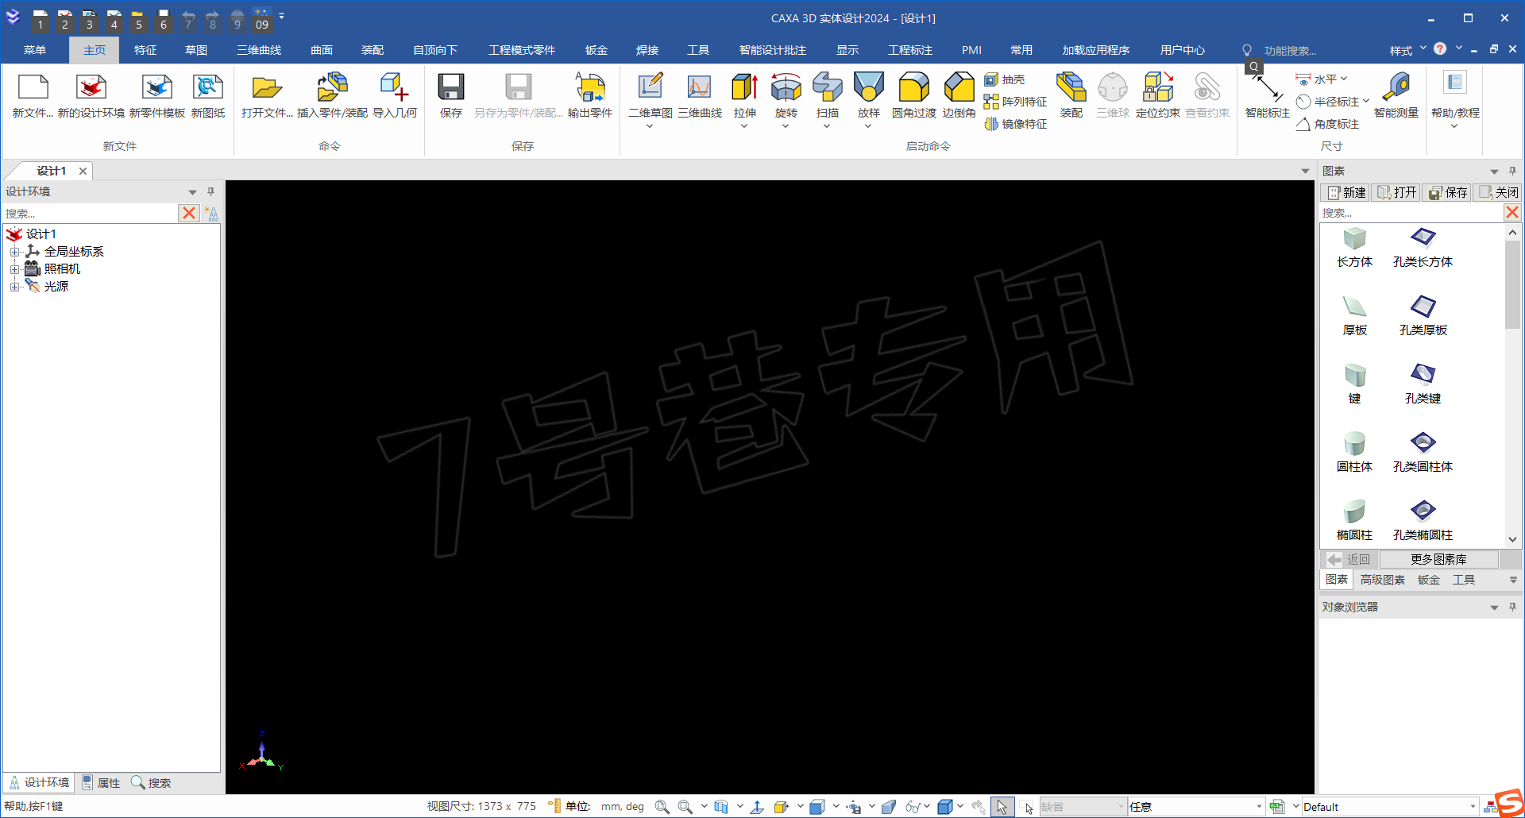Pin the 对象浏览器 panel

[x=1512, y=607]
